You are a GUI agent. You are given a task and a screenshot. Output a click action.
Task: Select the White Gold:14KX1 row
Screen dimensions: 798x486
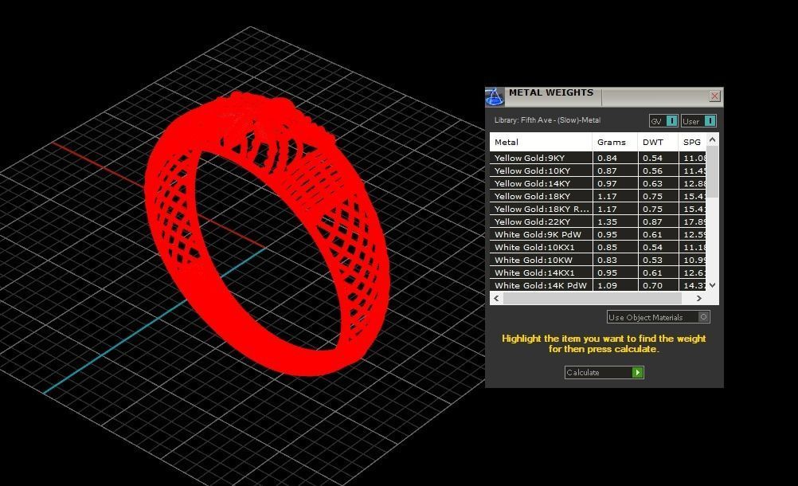click(x=598, y=272)
